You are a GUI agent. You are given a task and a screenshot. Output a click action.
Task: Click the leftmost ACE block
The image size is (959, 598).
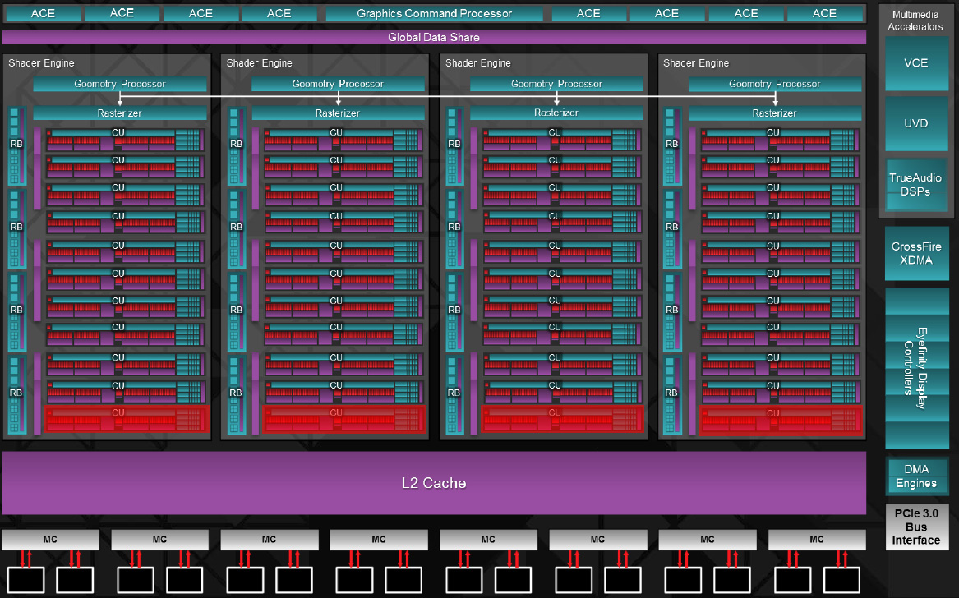click(x=43, y=13)
